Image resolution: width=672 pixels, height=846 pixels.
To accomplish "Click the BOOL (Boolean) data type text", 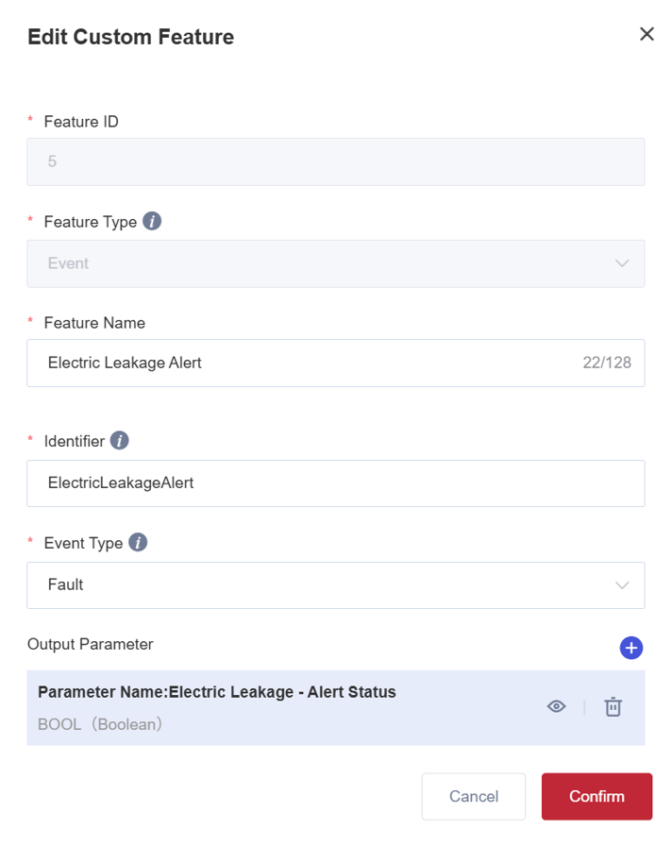I will [x=100, y=725].
